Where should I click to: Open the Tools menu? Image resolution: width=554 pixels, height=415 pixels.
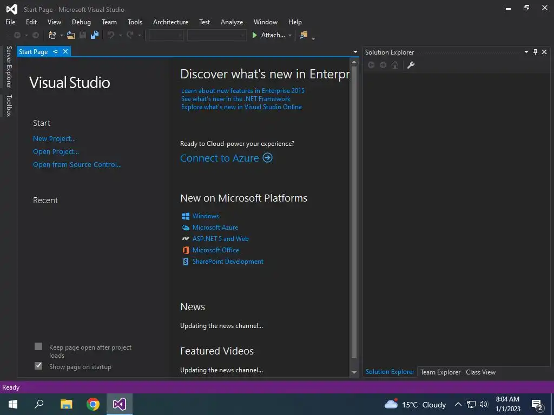coord(135,22)
